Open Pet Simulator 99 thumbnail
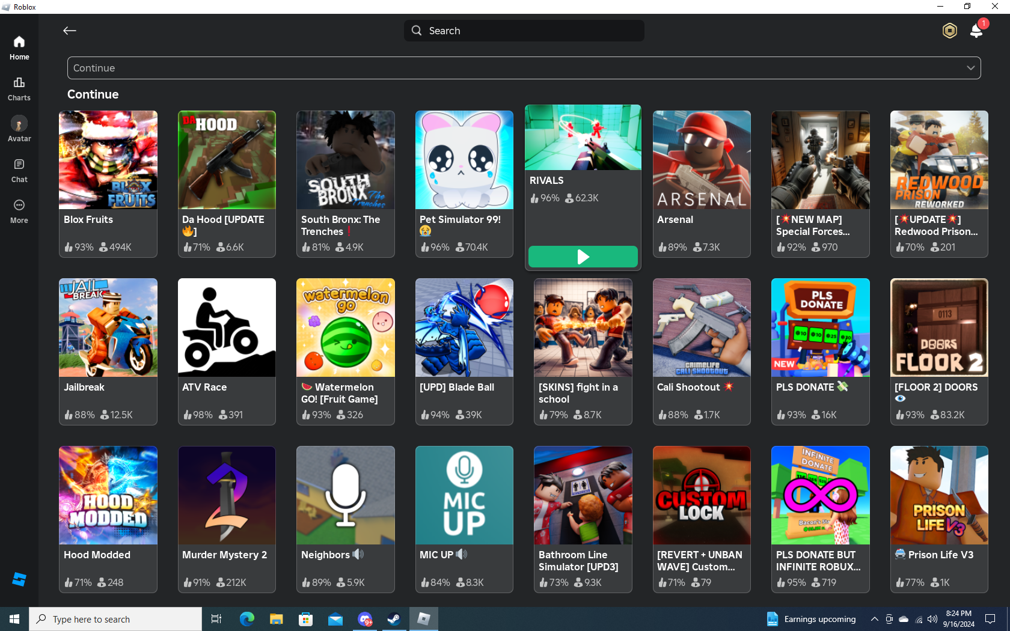1010x631 pixels. pos(464,160)
